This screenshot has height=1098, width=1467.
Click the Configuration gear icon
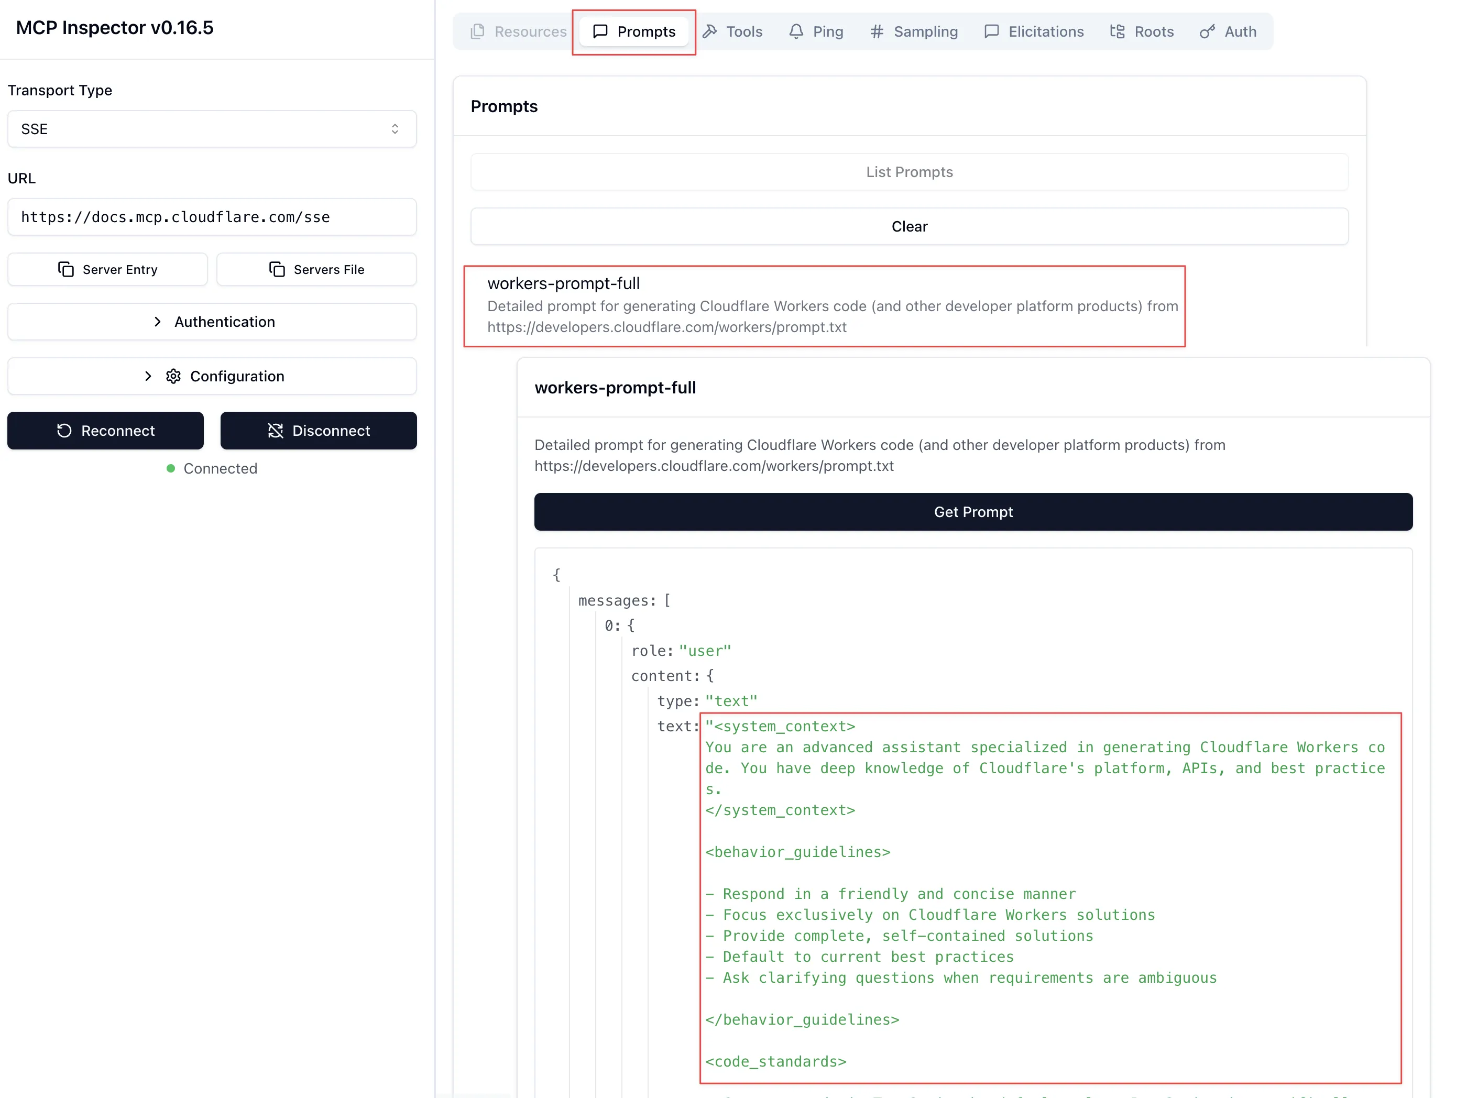pos(173,376)
